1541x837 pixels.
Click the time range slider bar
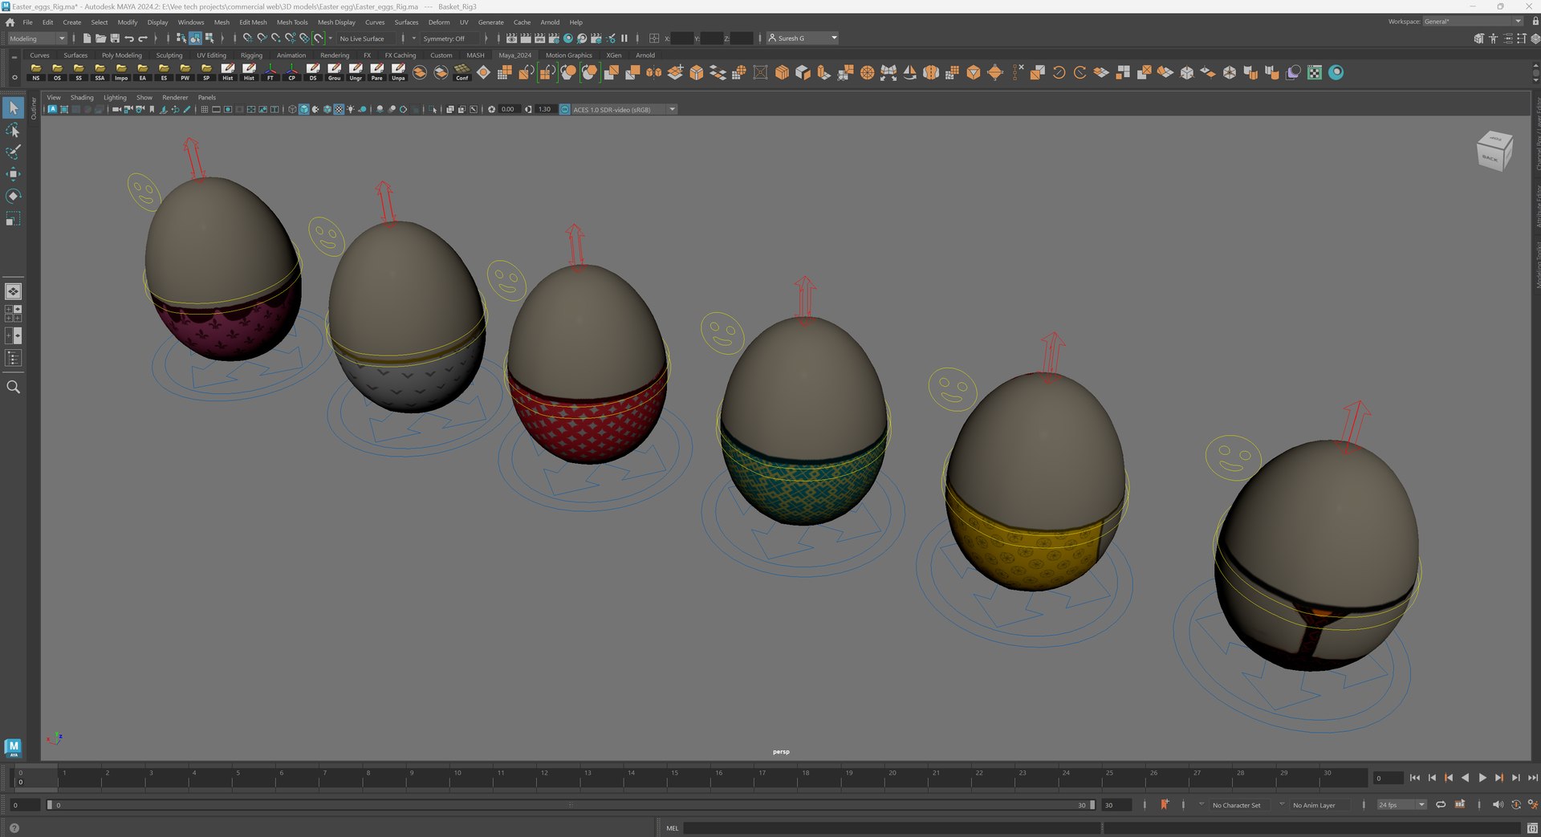pyautogui.click(x=570, y=805)
